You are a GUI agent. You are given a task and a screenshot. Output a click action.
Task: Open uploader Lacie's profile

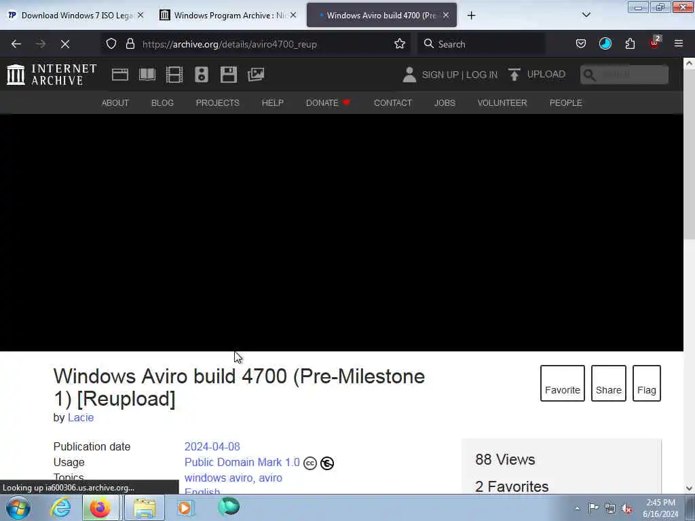(x=81, y=417)
